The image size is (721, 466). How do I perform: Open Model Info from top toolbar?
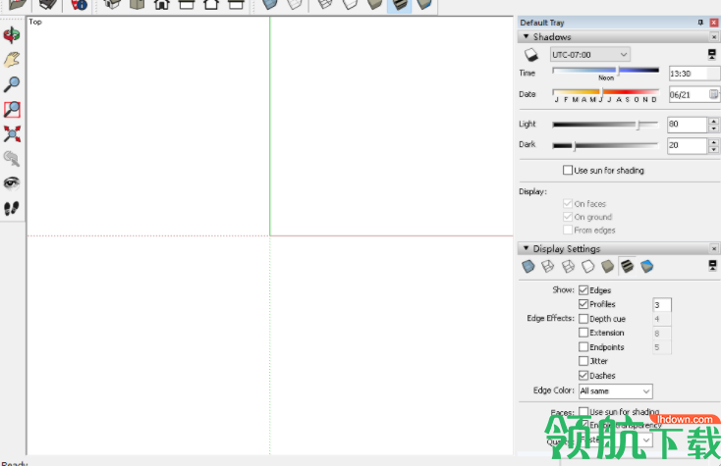[80, 5]
